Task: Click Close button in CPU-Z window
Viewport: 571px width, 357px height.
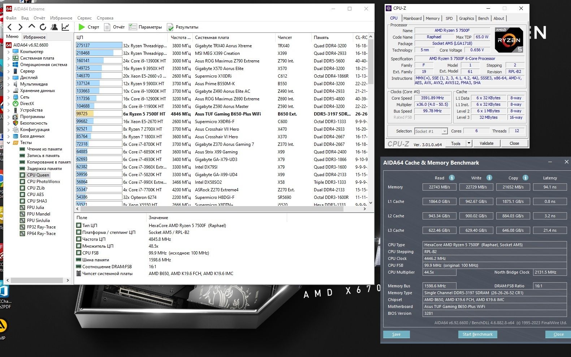Action: point(514,143)
